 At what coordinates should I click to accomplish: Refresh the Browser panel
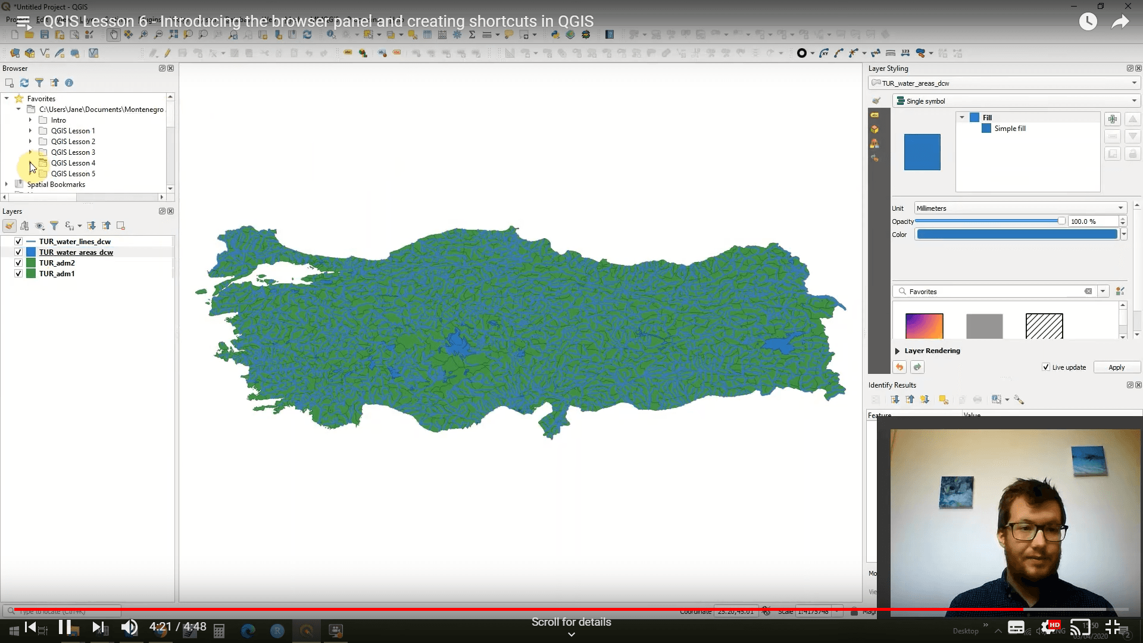(24, 83)
